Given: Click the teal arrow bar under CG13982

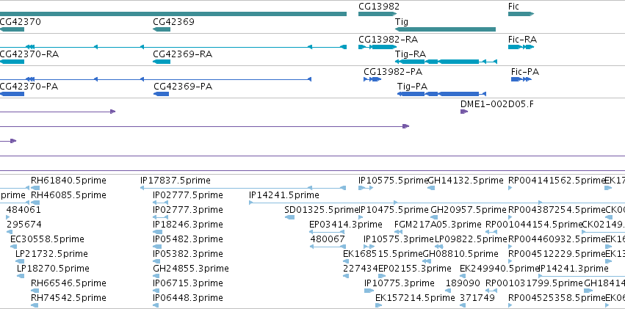Looking at the screenshot, I should coord(377,14).
